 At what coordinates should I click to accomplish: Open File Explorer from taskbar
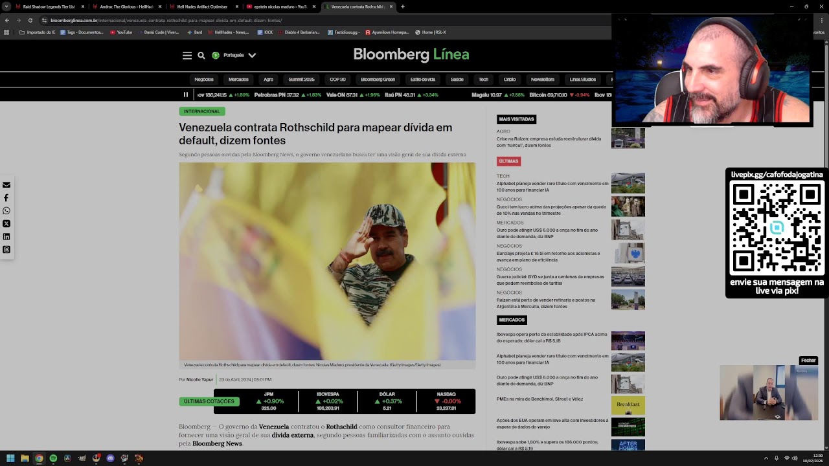(x=25, y=458)
